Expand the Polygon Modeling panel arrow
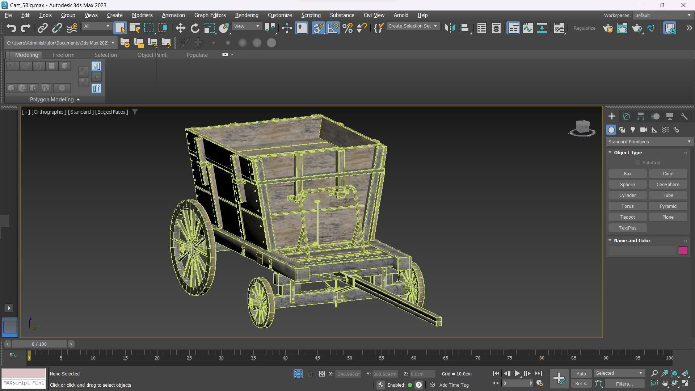 coord(78,100)
